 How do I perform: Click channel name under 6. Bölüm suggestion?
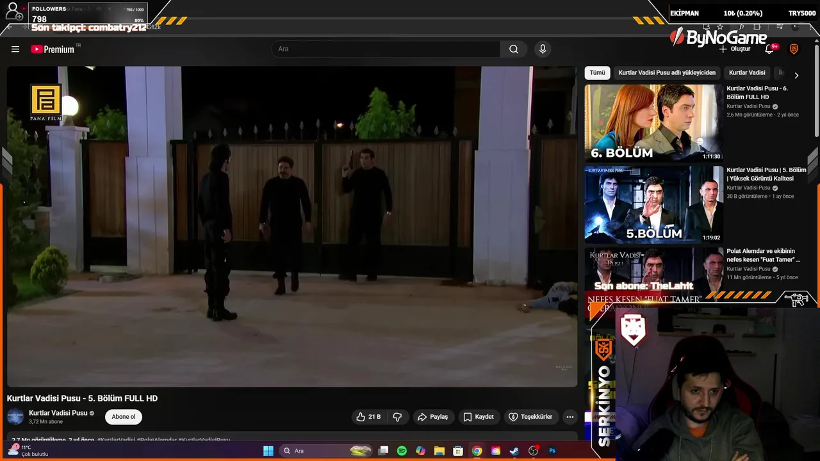(748, 106)
